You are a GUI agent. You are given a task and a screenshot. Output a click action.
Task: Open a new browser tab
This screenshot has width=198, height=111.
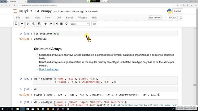(x=29, y=2)
